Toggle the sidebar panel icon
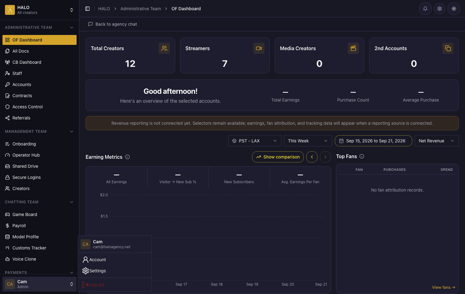 click(x=87, y=9)
